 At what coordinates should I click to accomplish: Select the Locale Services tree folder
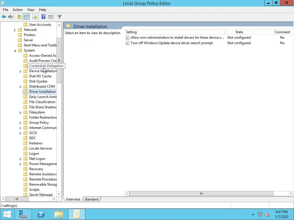[40, 148]
